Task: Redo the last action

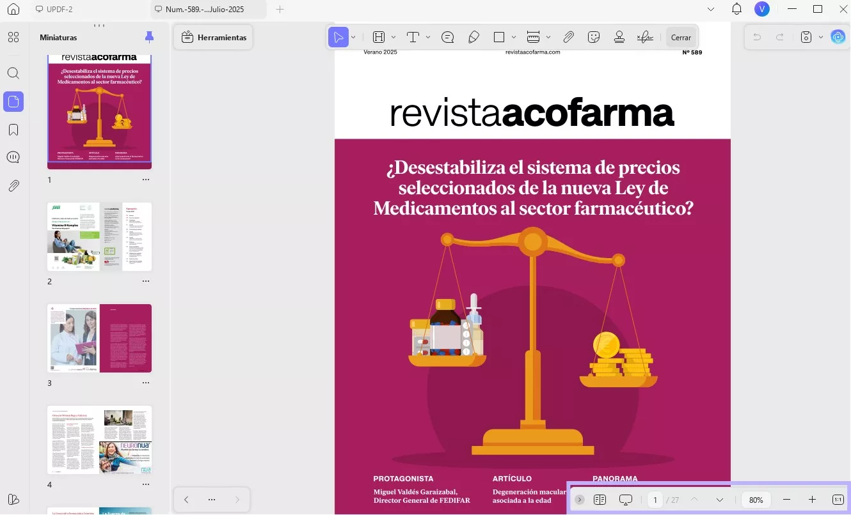Action: [x=780, y=37]
